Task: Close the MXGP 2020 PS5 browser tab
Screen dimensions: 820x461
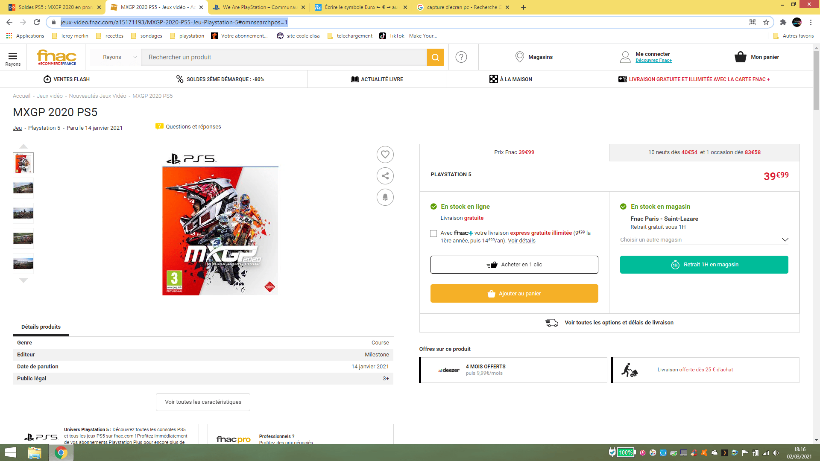Action: tap(201, 7)
